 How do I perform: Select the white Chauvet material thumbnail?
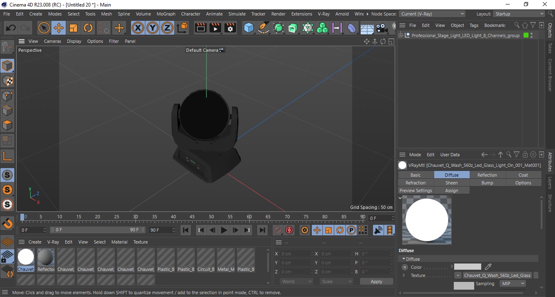[26, 257]
